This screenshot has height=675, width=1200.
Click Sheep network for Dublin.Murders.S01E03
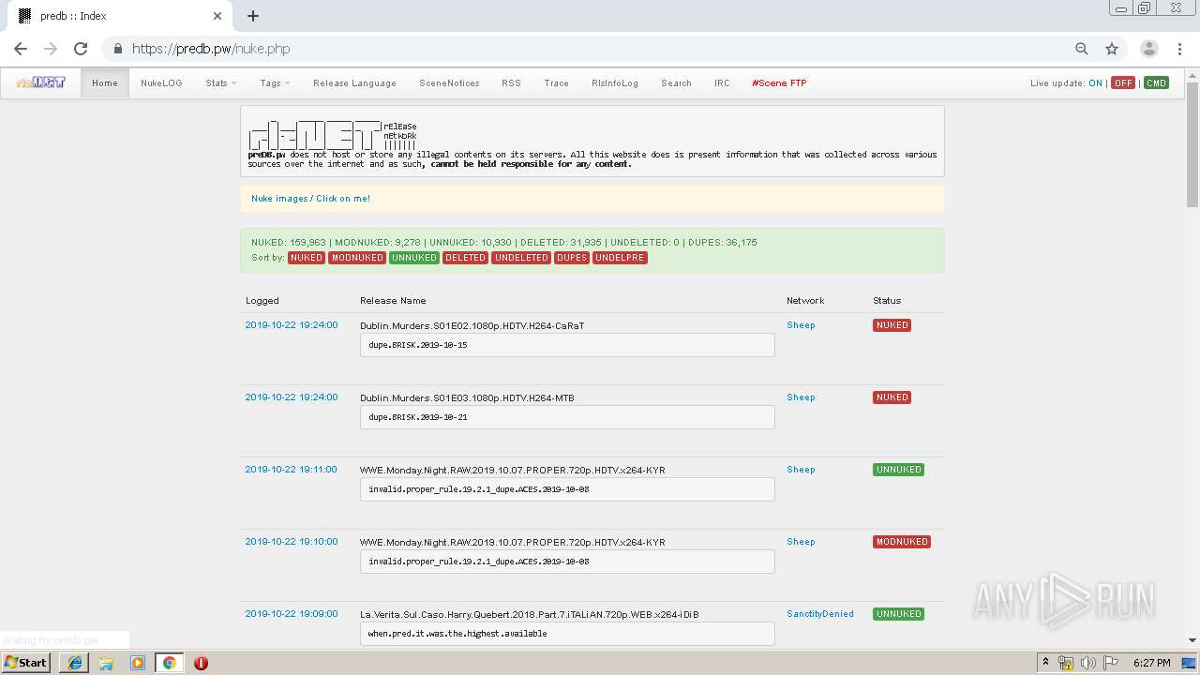(801, 397)
